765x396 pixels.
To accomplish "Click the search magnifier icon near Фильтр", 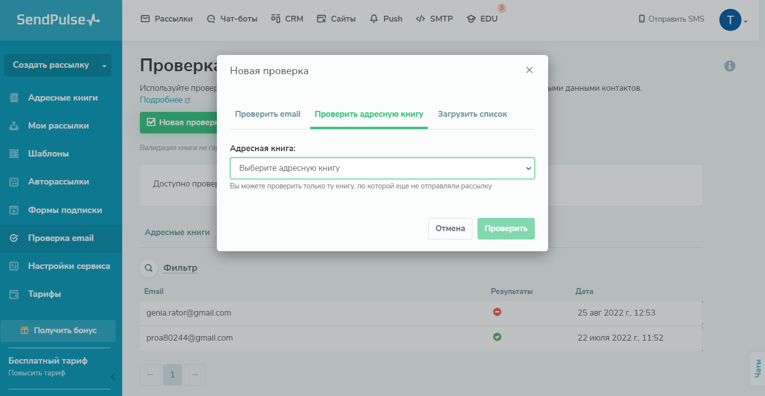I will pyautogui.click(x=149, y=268).
